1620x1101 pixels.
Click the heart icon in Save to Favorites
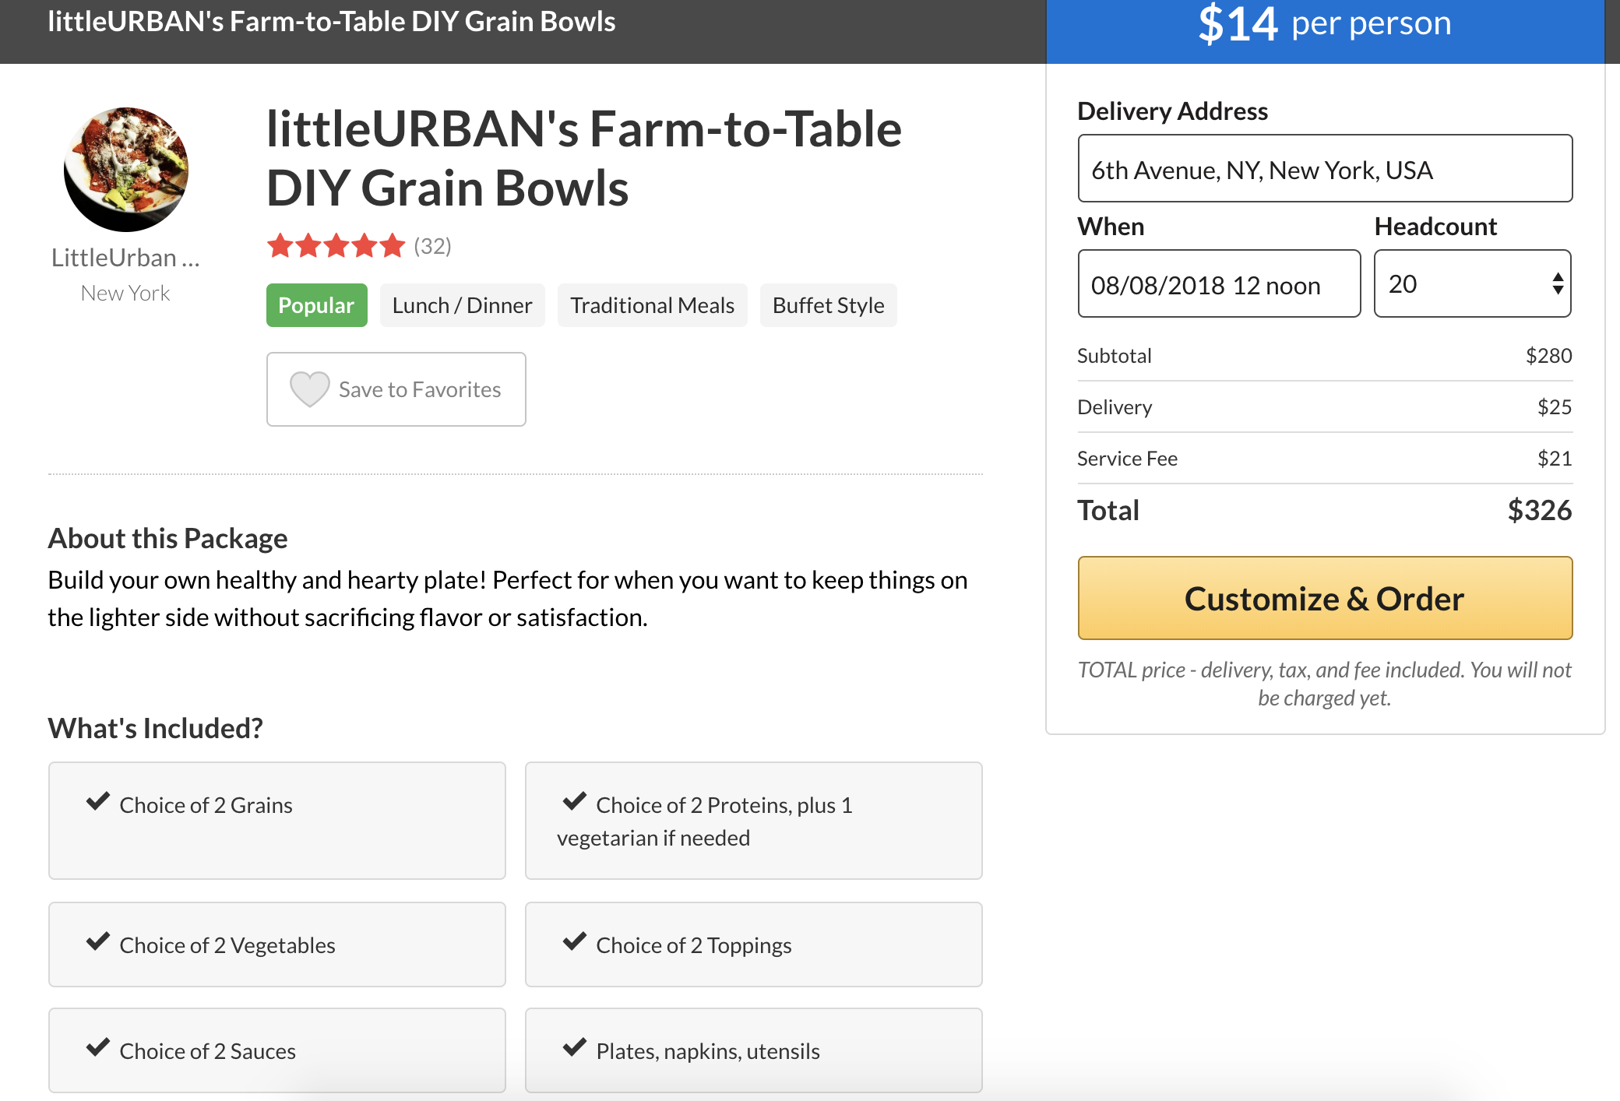tap(309, 389)
